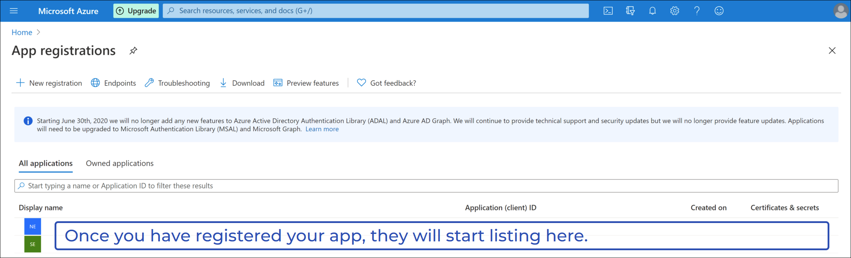
Task: Open the Got feedback? label
Action: [393, 83]
